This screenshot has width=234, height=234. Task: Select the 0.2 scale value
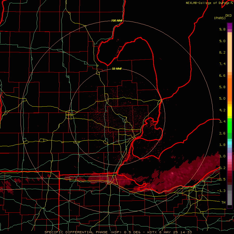tap(222, 168)
